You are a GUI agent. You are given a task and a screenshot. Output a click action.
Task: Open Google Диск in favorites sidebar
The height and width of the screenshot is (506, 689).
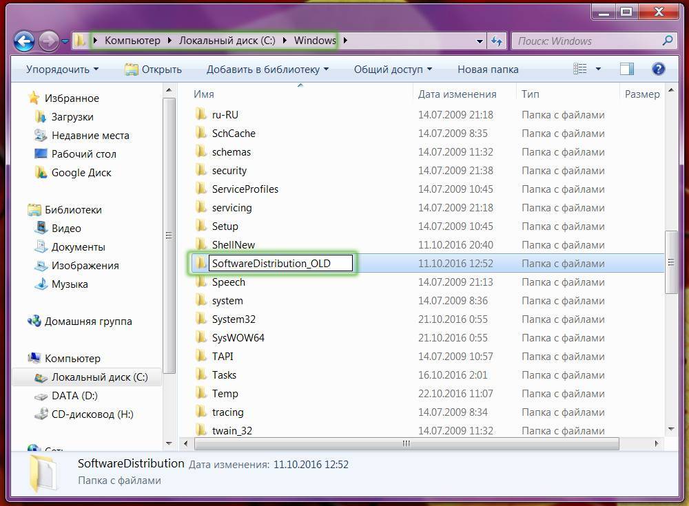[81, 173]
